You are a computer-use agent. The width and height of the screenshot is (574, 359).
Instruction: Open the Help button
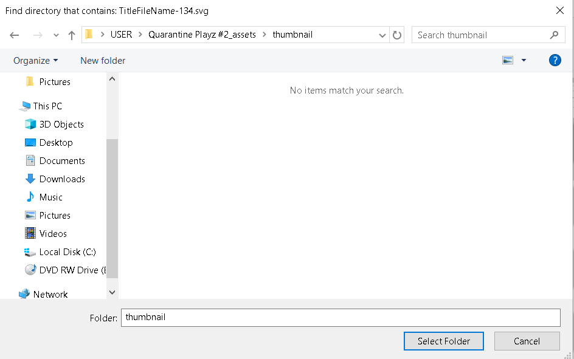tap(555, 60)
